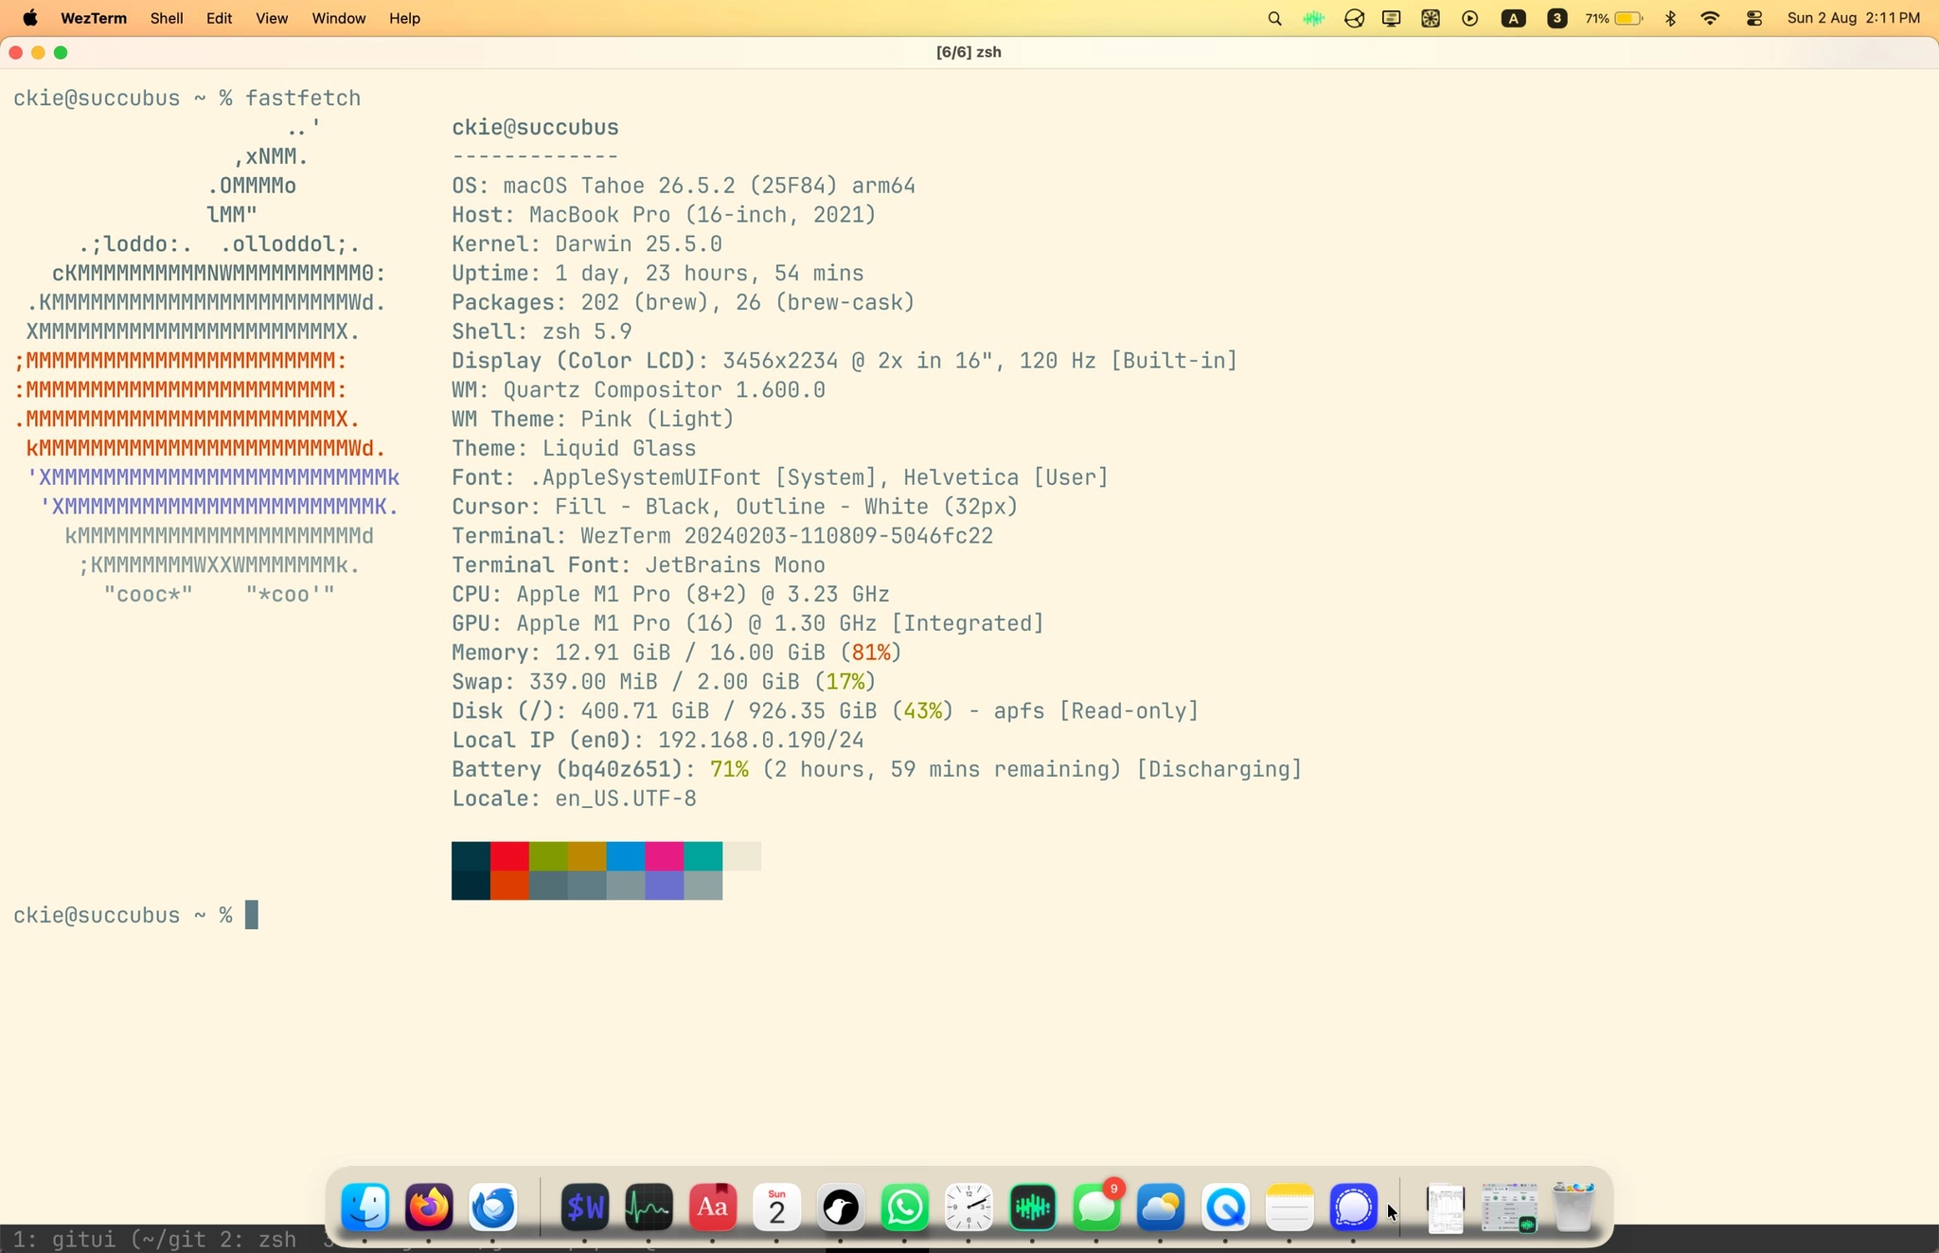Viewport: 1939px width, 1253px height.
Task: Click the terminal cursor at the prompt
Action: point(252,915)
